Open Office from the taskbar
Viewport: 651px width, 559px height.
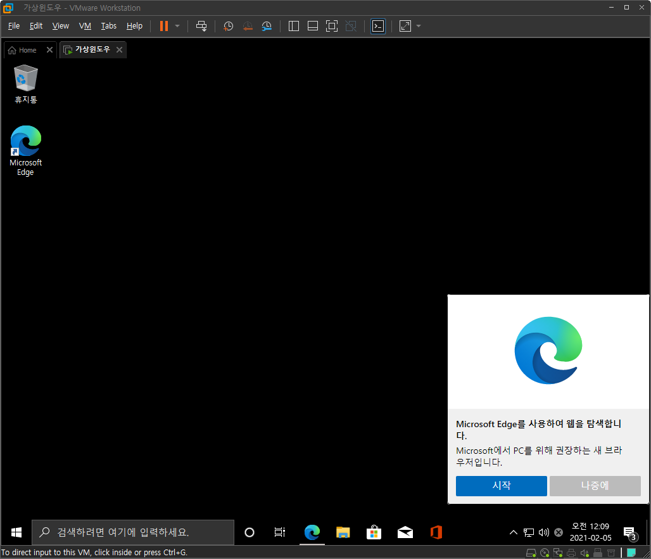[436, 532]
